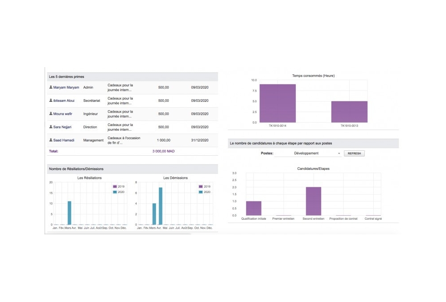Screen dimensions: 446x302
Task: Collapse the Nombre de Résiliations/Démissions panel
Action: coord(77,169)
